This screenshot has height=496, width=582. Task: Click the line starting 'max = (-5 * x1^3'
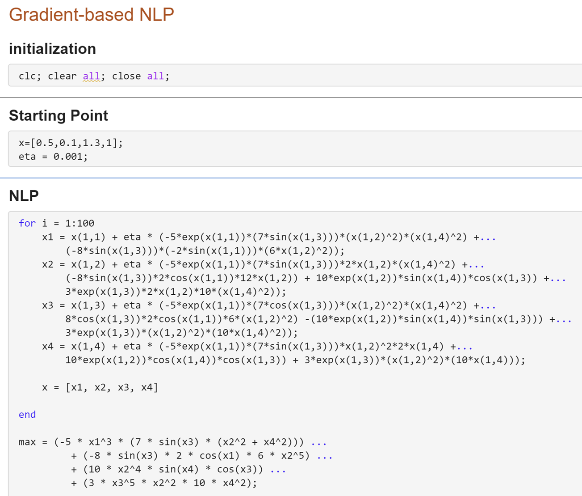click(172, 442)
